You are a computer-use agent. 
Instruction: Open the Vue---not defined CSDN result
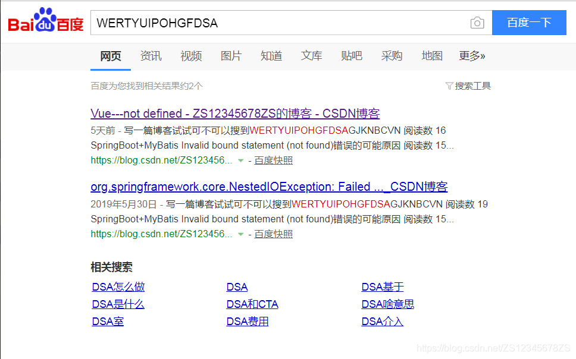(x=235, y=114)
